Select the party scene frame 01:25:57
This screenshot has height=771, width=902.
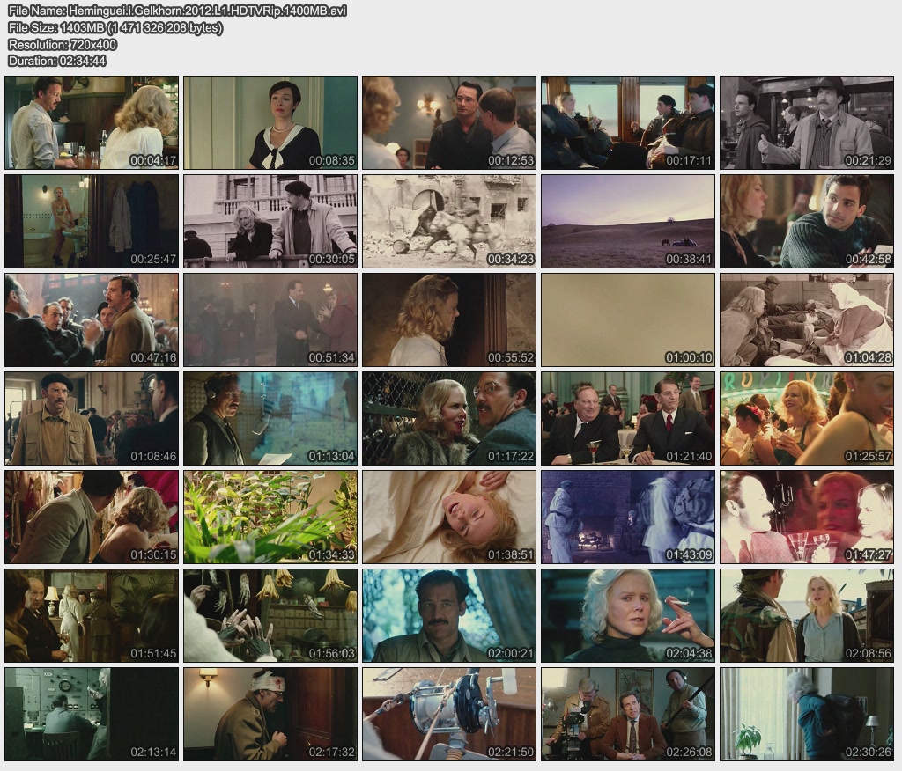(807, 419)
